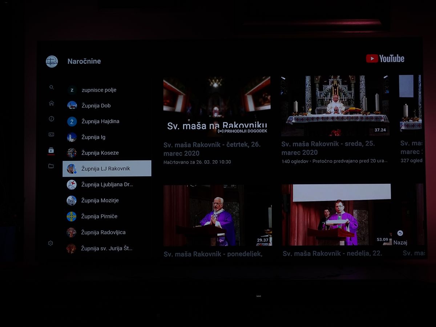
Task: Open the Gaming controller icon
Action: pyautogui.click(x=52, y=134)
